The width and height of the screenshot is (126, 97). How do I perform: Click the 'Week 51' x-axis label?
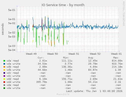click(x=74, y=54)
